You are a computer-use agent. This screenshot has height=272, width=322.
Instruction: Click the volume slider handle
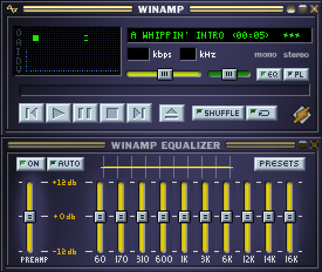pos(165,74)
